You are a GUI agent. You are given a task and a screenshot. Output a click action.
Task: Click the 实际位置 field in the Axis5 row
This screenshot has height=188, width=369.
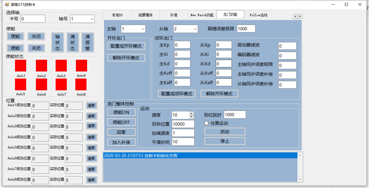(x=74, y=148)
